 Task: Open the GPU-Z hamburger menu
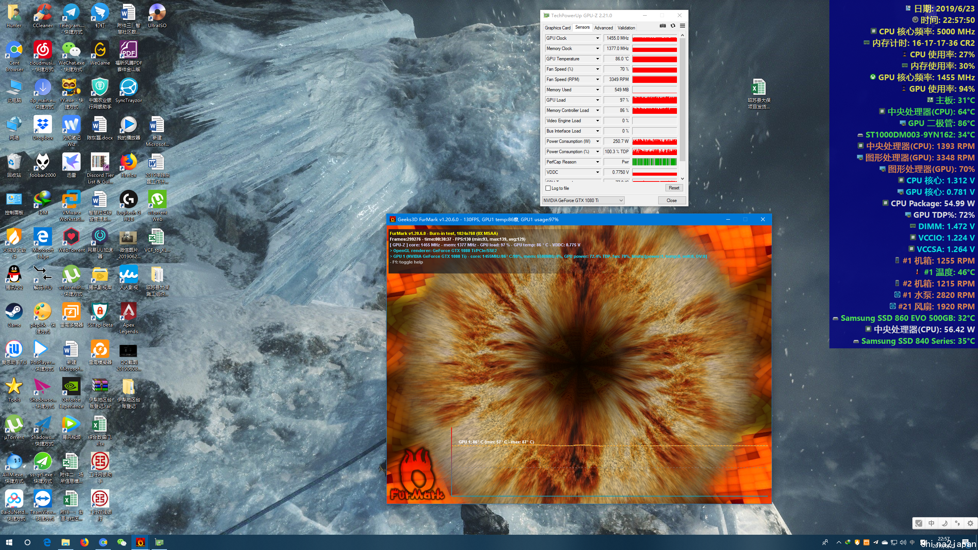682,26
